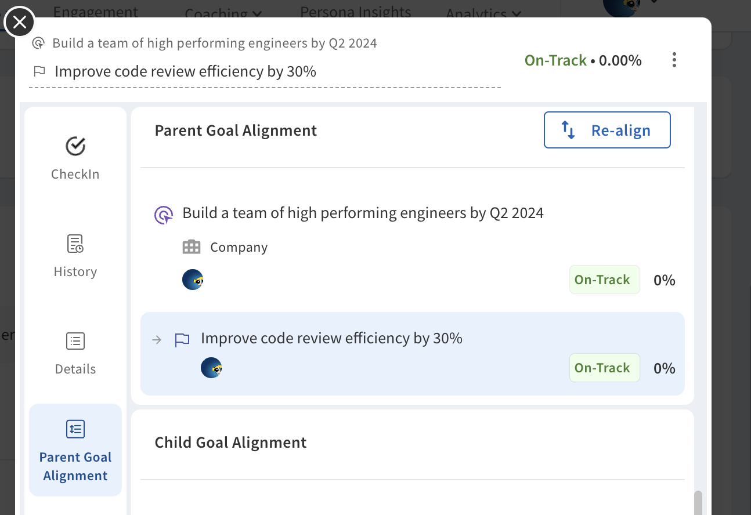Close the goal detail modal
The image size is (751, 515).
point(19,23)
